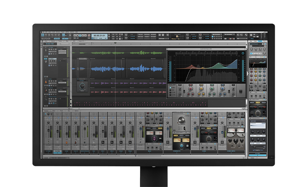Open the Piano Roll - Addictive Drums tab

(60, 157)
